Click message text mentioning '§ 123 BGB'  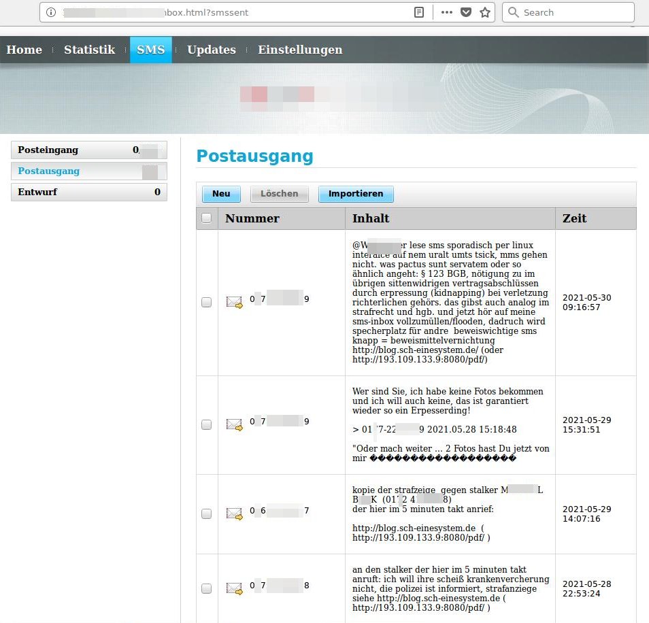pos(450,303)
